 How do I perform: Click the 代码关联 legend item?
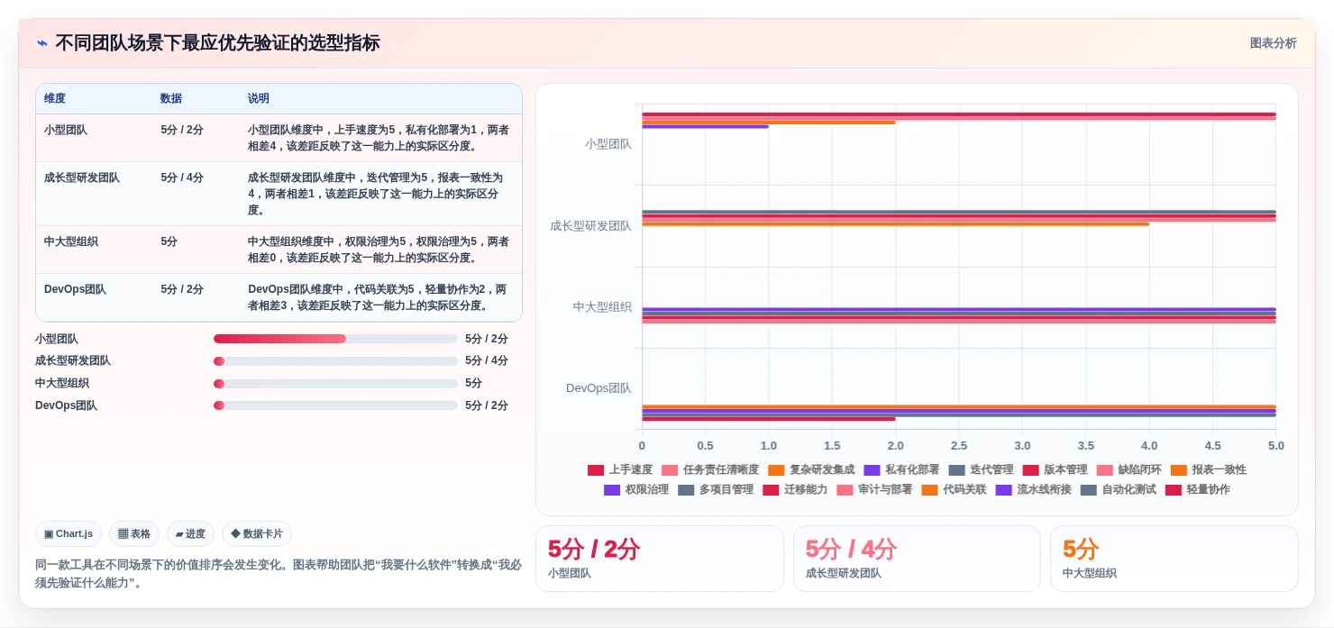[954, 489]
